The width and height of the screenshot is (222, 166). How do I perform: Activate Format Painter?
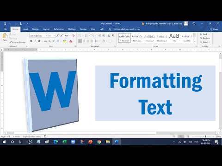17,42
